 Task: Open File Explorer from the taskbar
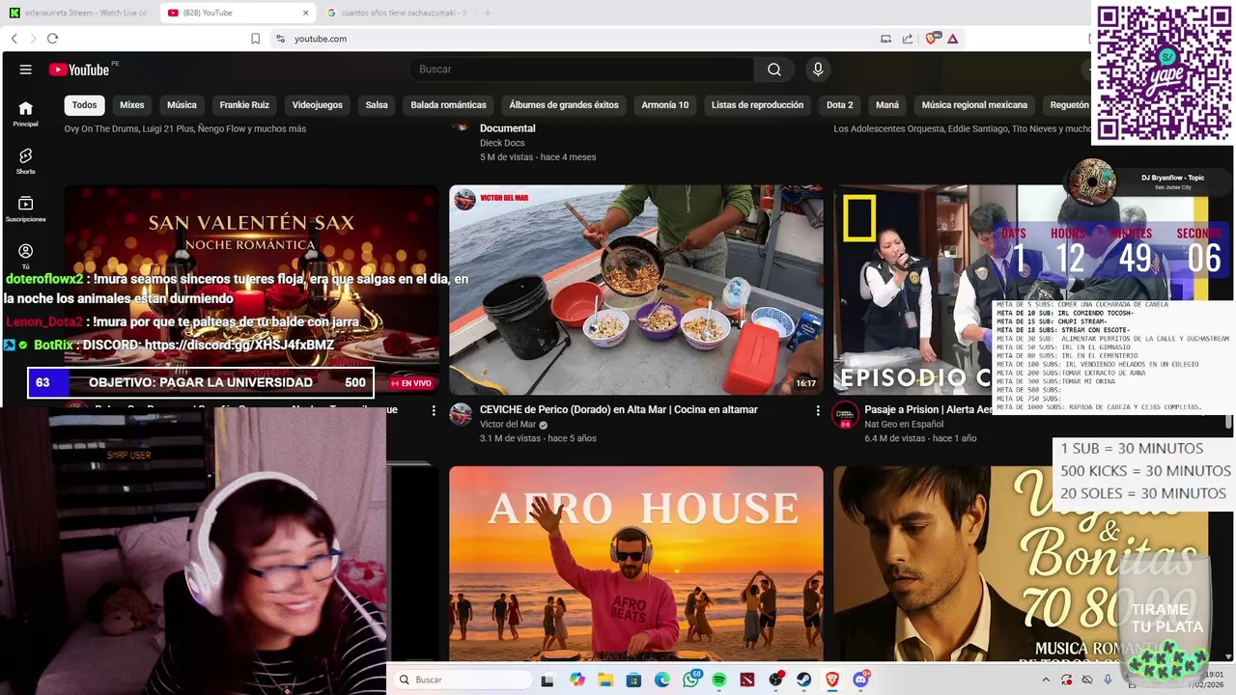pos(606,680)
